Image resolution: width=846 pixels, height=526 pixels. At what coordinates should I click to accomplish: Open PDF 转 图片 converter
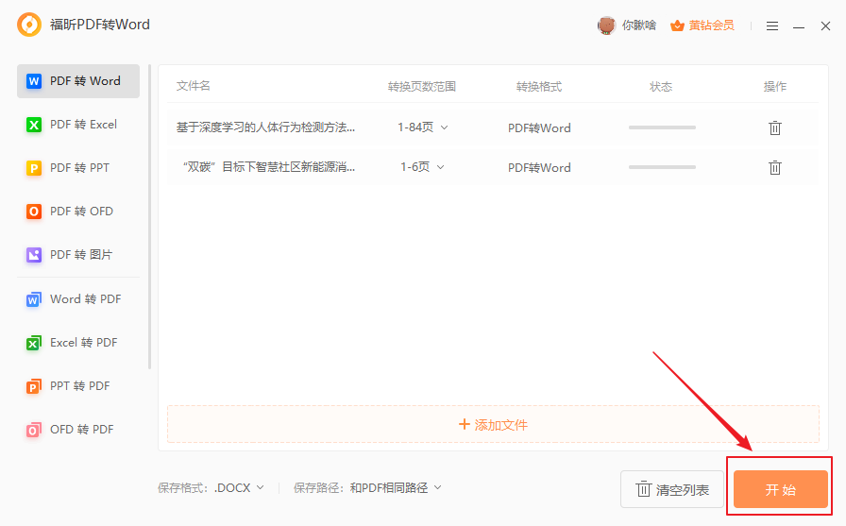point(78,255)
